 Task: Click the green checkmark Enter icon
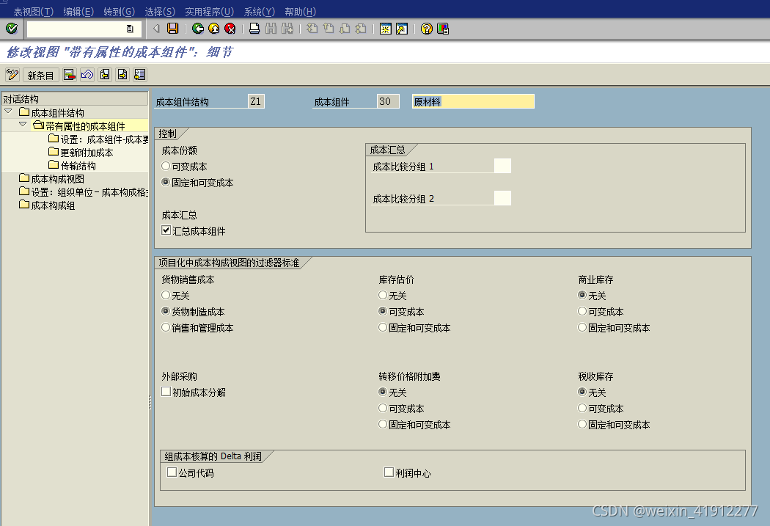tap(12, 29)
